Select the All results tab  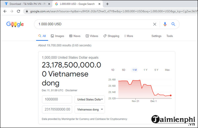(42, 36)
